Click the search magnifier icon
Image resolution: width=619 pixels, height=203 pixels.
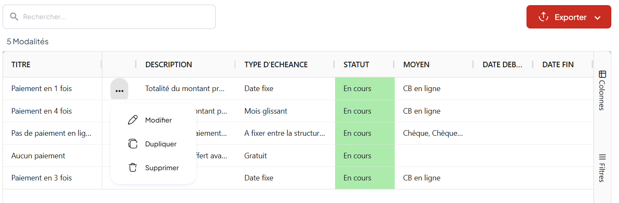click(14, 17)
